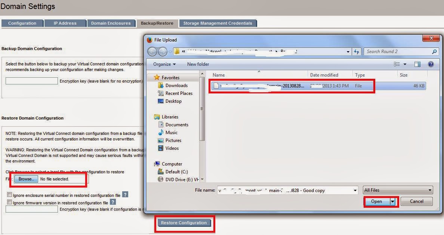
Task: Click the restore encryption key input field
Action: click(32, 209)
